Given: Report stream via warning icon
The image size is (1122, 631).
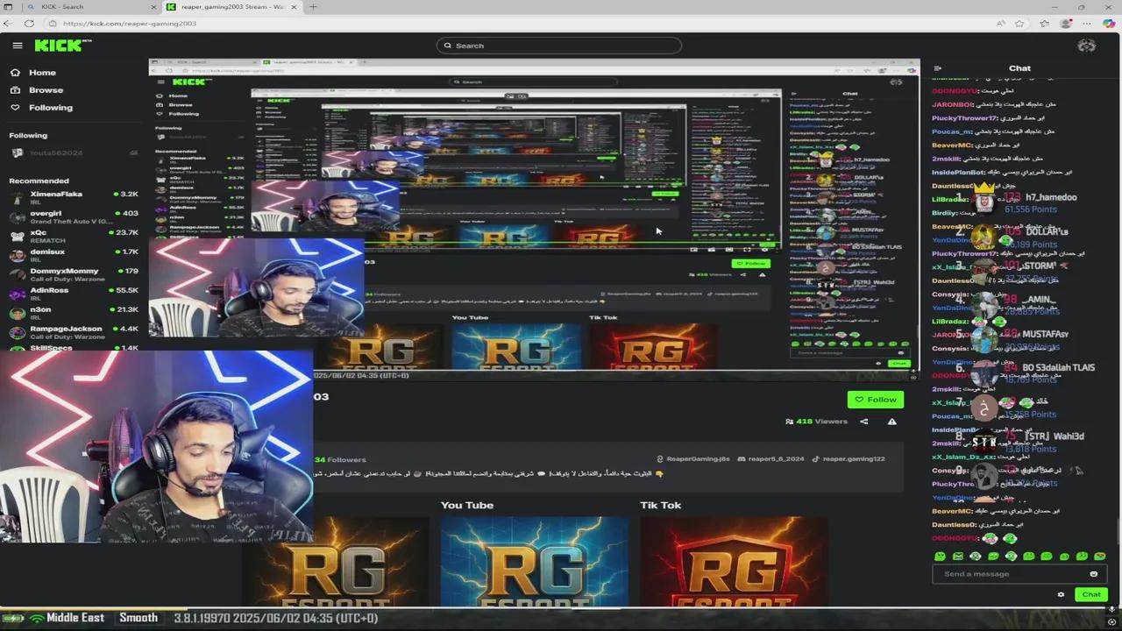Looking at the screenshot, I should tap(891, 422).
